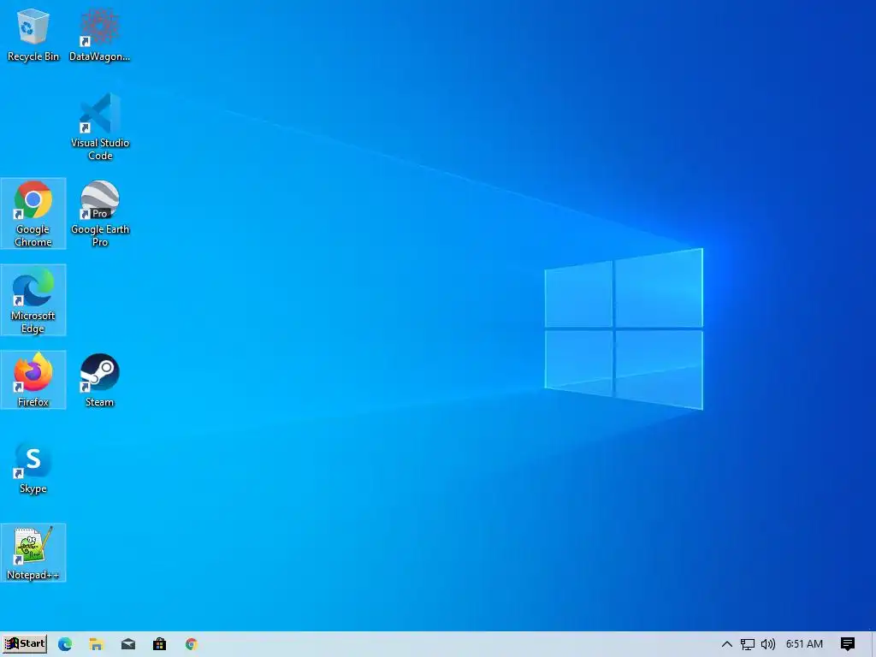The height and width of the screenshot is (657, 876).
Task: Open the Mail app on taskbar
Action: 128,644
